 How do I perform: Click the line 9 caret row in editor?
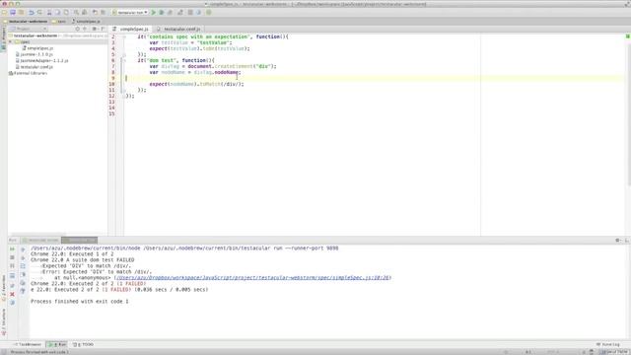[375, 78]
